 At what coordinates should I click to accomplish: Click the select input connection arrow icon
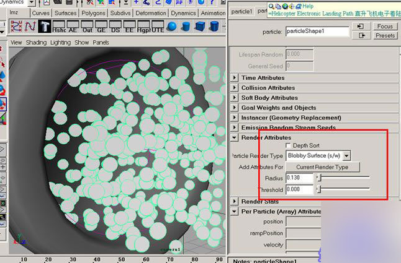pos(361,26)
